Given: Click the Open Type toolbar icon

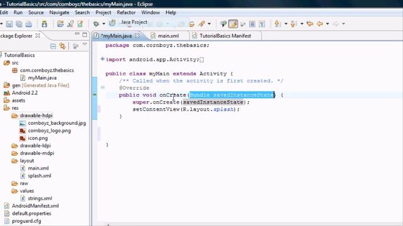Looking at the screenshot, I should click(x=191, y=24).
